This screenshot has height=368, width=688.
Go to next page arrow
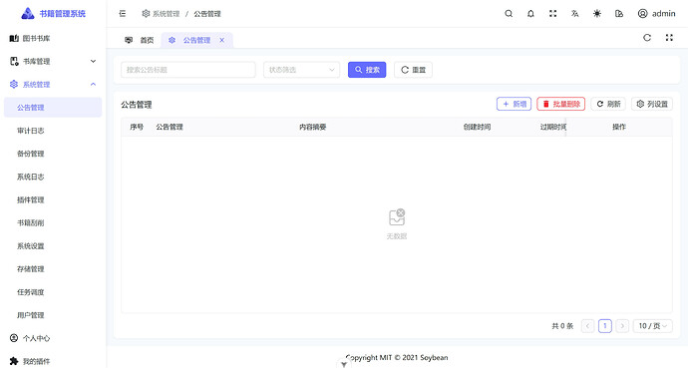tap(622, 326)
